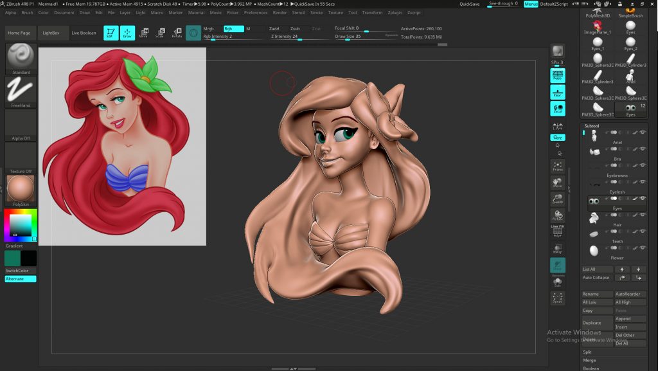This screenshot has height=371, width=658.
Task: Click the Rename subtool button
Action: tap(597, 294)
